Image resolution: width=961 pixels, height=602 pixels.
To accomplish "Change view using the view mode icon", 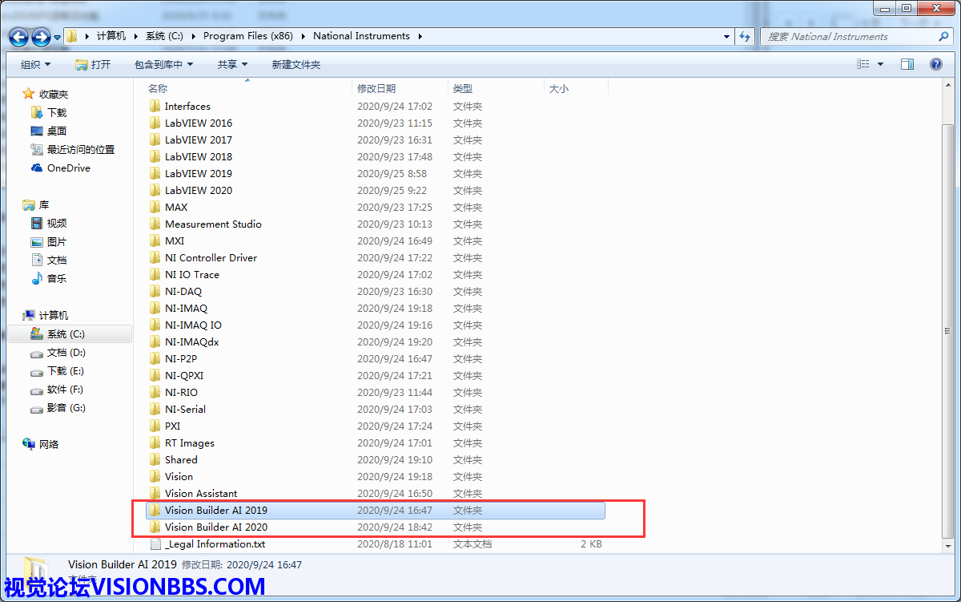I will [x=863, y=64].
